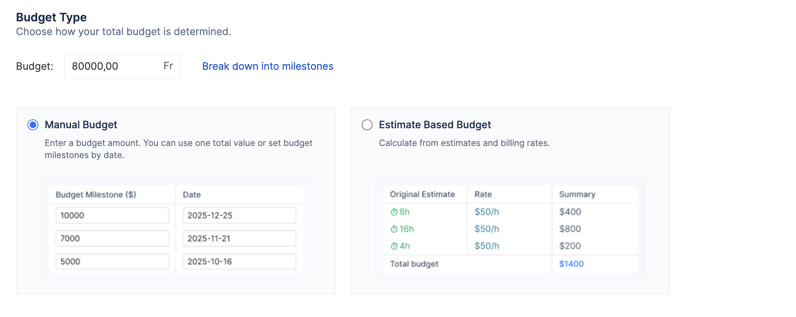Screen dimensions: 796x317
Task: Click the 16h clock estimate icon
Action: [x=394, y=229]
